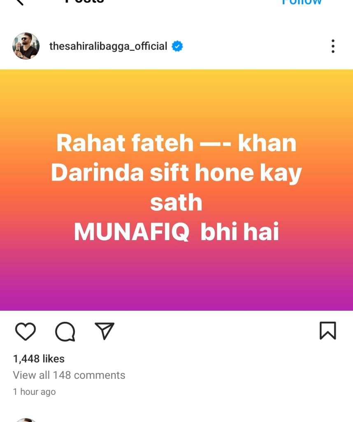Open the thesahiralibagga_official username link
353x422 pixels.
pos(108,46)
